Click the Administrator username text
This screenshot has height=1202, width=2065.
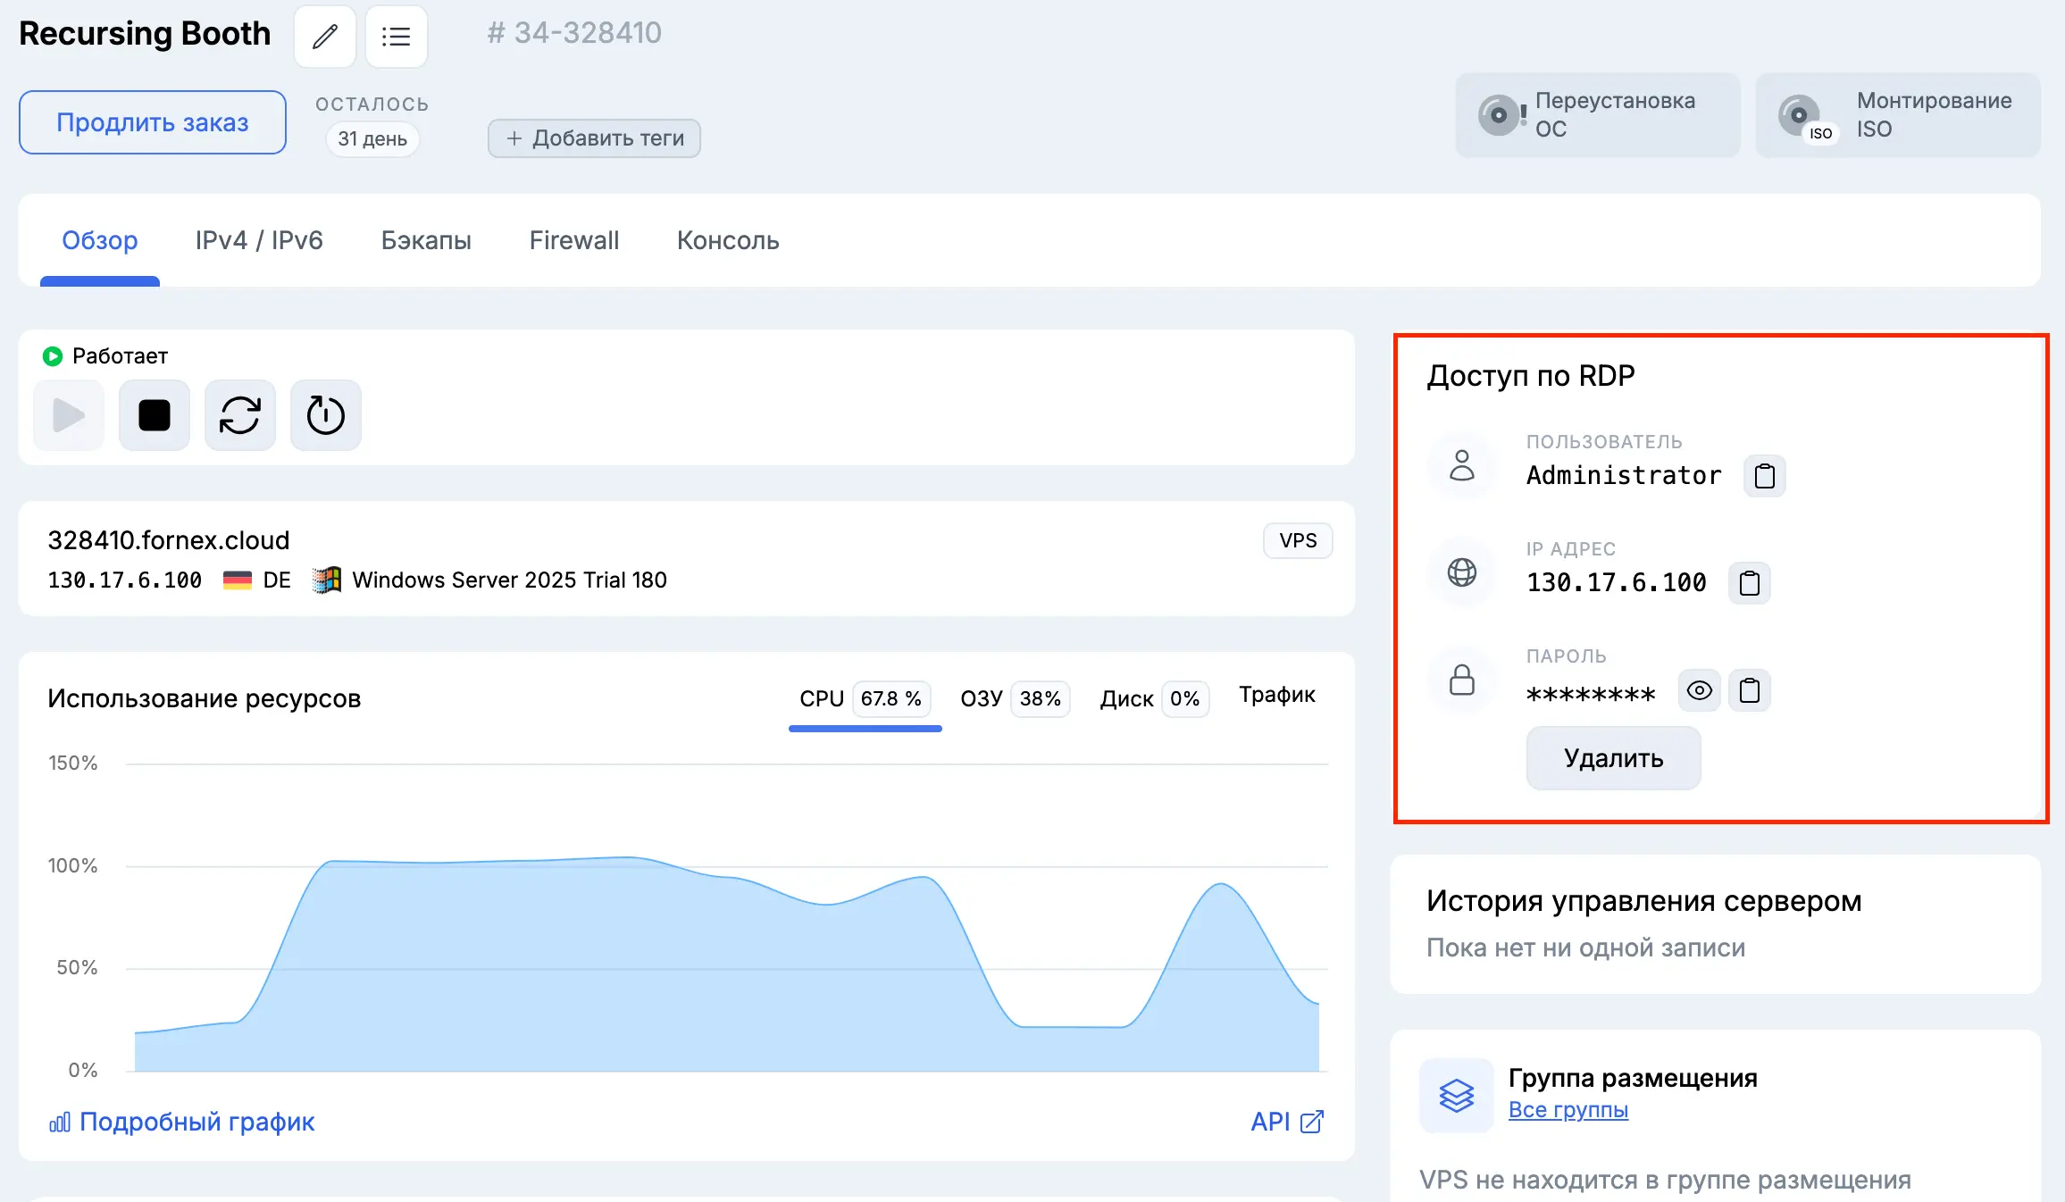coord(1624,476)
